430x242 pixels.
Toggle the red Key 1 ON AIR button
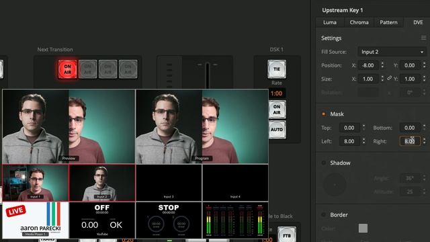coord(67,69)
